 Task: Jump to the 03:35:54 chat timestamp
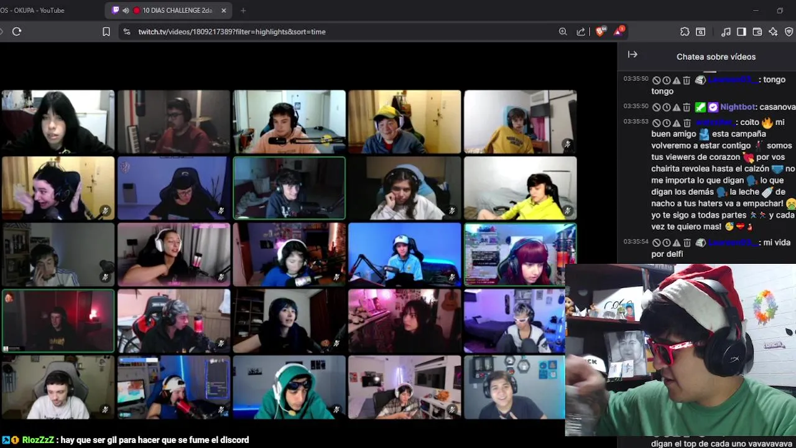pos(636,241)
